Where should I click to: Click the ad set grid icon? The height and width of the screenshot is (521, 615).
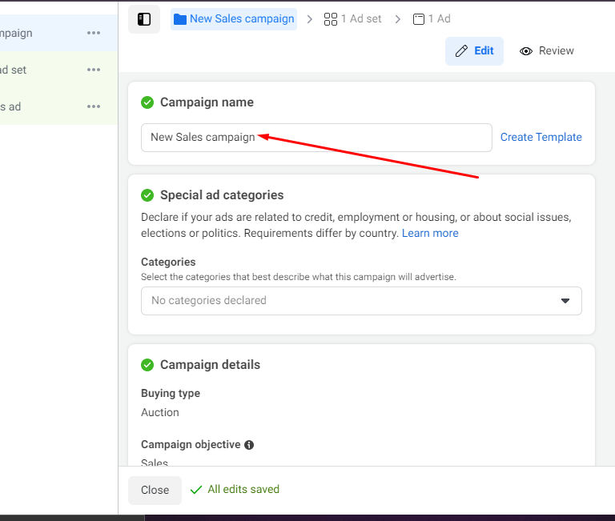tap(330, 18)
